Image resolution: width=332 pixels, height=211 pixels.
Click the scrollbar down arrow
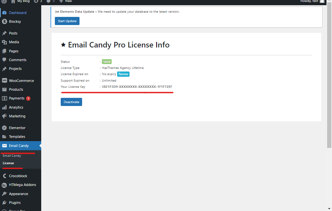[x=329, y=209]
